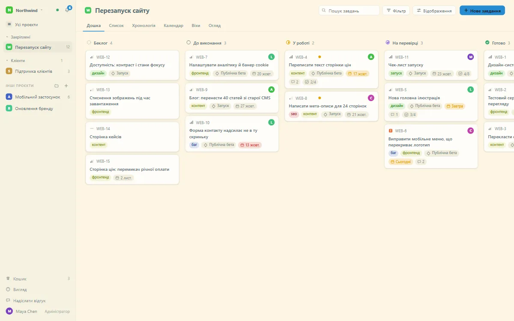514x321 pixels.
Task: Click the urgent priority icon on WEB-6
Action: pos(391,131)
